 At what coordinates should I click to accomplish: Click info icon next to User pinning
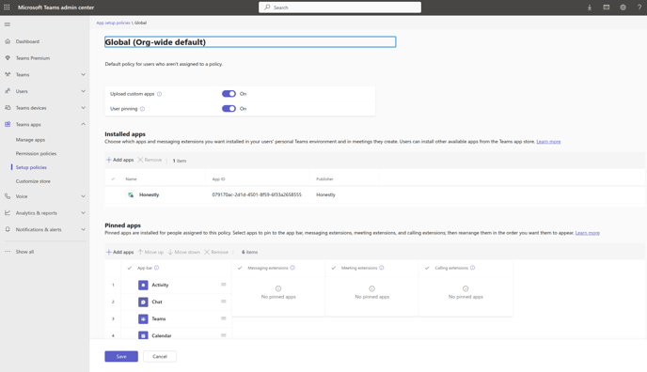142,109
